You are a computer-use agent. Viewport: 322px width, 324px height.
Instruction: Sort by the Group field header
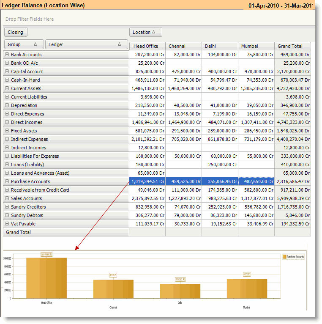tap(24, 44)
